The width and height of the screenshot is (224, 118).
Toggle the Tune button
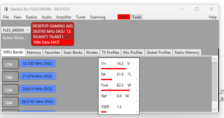pos(137,17)
